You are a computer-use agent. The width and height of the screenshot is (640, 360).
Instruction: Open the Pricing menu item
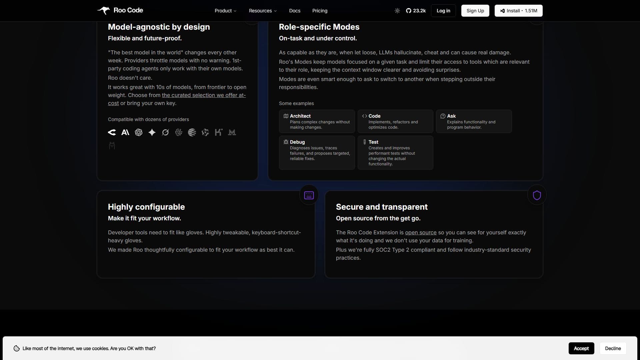[x=320, y=11]
